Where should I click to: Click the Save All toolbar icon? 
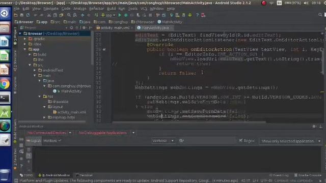pyautogui.click(x=21, y=15)
